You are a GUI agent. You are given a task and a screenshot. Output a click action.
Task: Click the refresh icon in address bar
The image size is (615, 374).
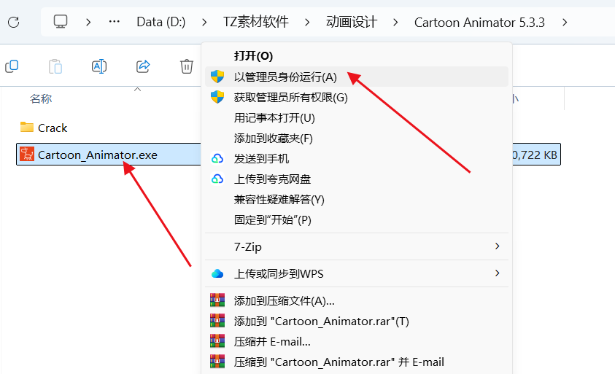14,22
